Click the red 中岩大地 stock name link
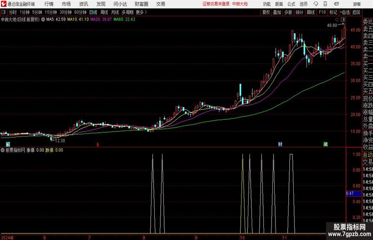Screen dimensions: 373x240 point(240,4)
